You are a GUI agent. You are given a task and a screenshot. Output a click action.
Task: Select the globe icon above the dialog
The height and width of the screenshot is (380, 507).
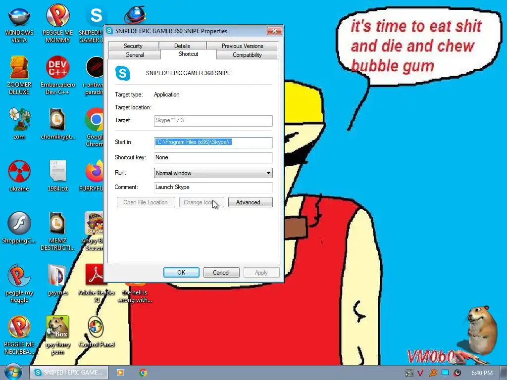coord(135,15)
